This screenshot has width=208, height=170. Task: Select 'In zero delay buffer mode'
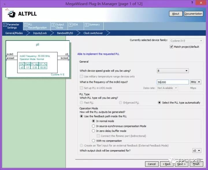(x=93, y=131)
